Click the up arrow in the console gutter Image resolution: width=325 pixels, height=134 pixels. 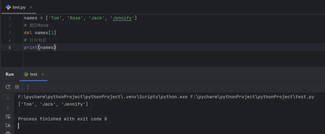(8, 99)
